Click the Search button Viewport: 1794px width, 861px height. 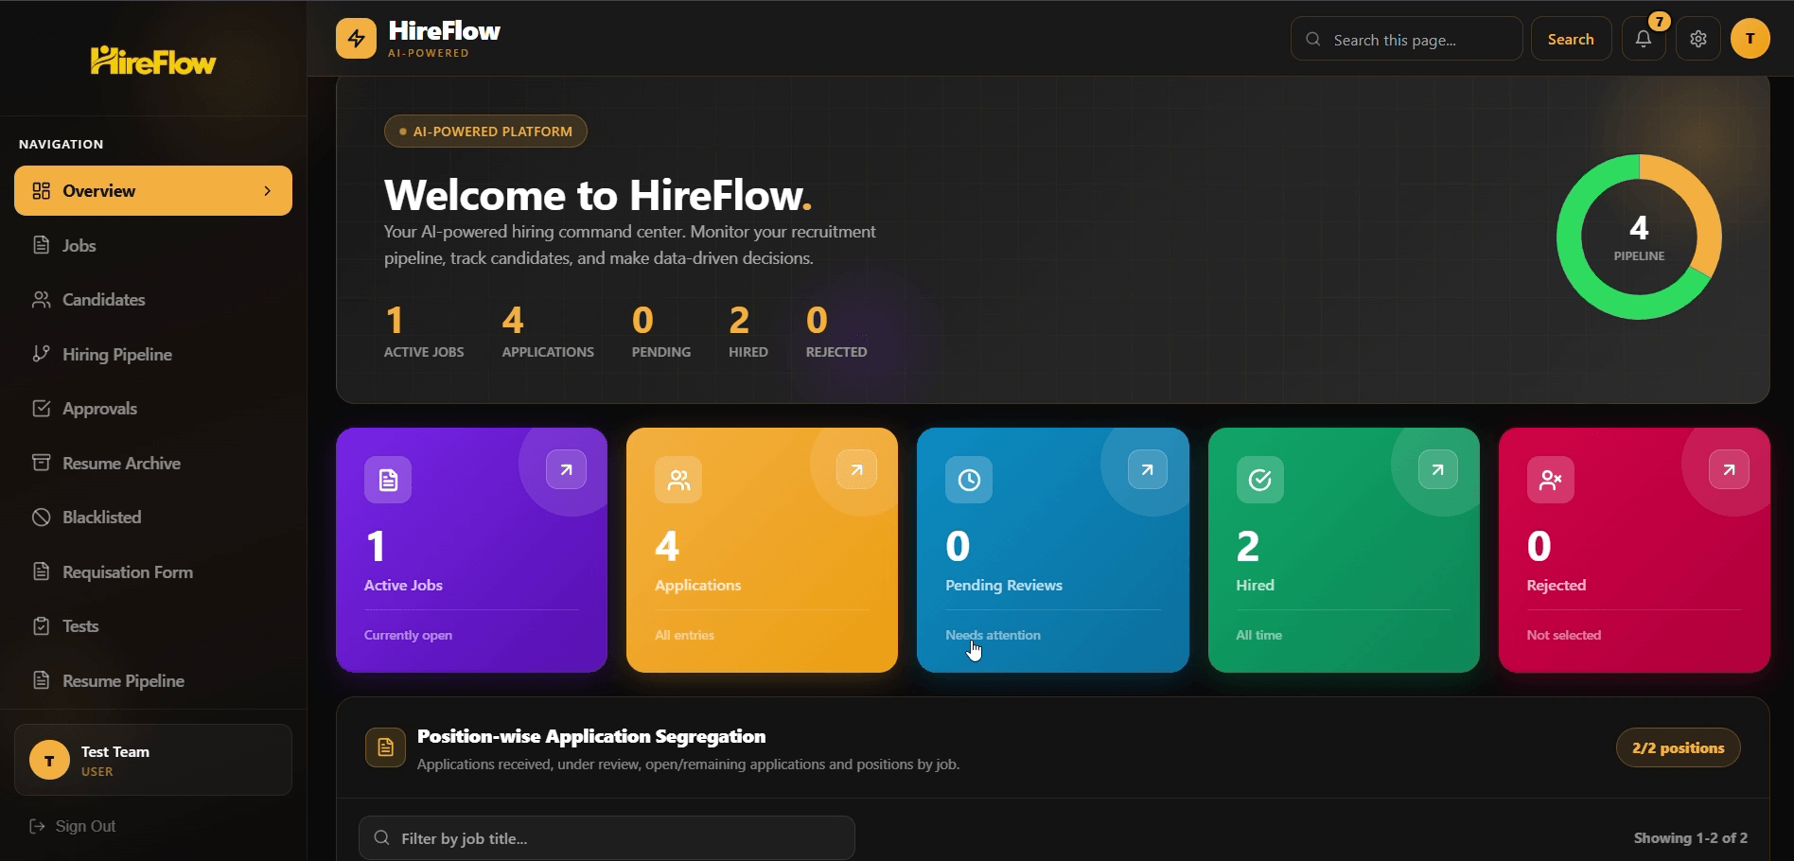(x=1571, y=39)
